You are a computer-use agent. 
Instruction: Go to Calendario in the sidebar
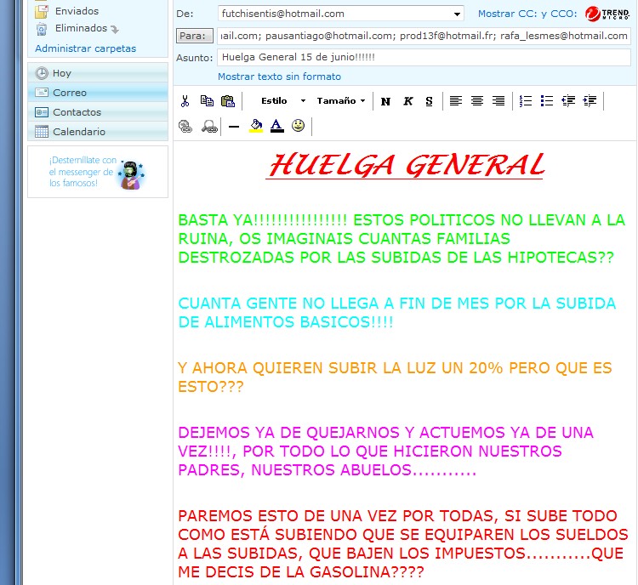tap(79, 132)
